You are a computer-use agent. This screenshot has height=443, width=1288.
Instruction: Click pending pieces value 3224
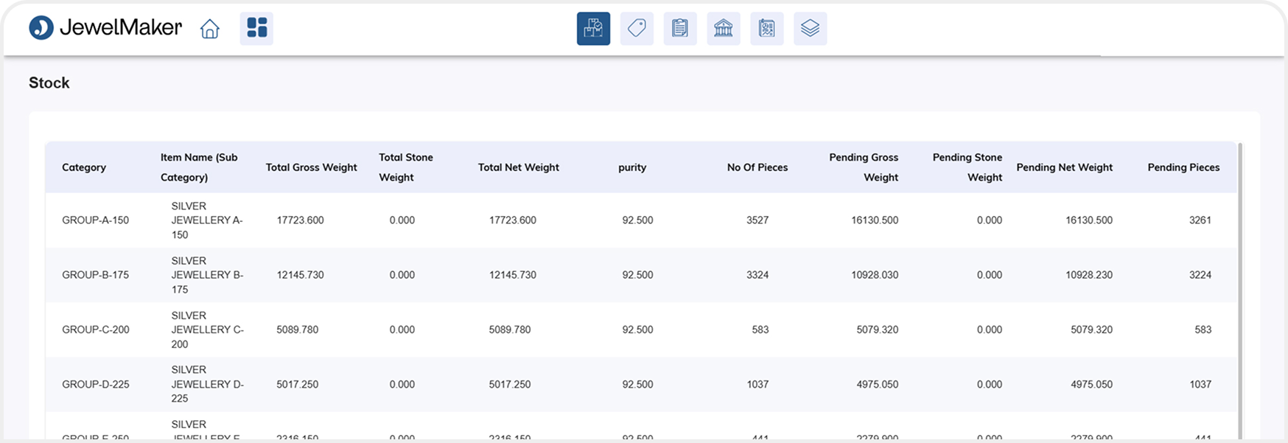pos(1200,275)
